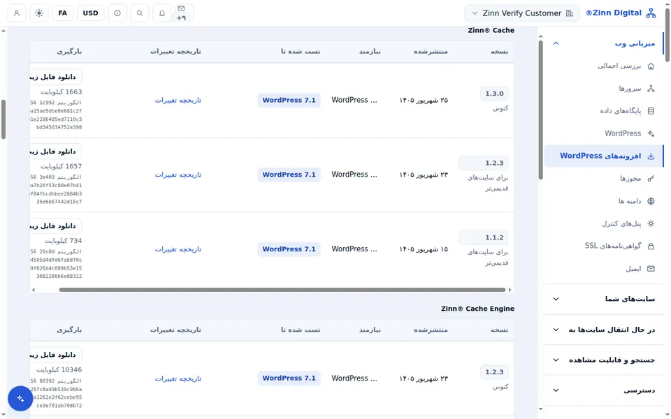Click version badge 1.3.0 in Zinn Cache

click(494, 94)
